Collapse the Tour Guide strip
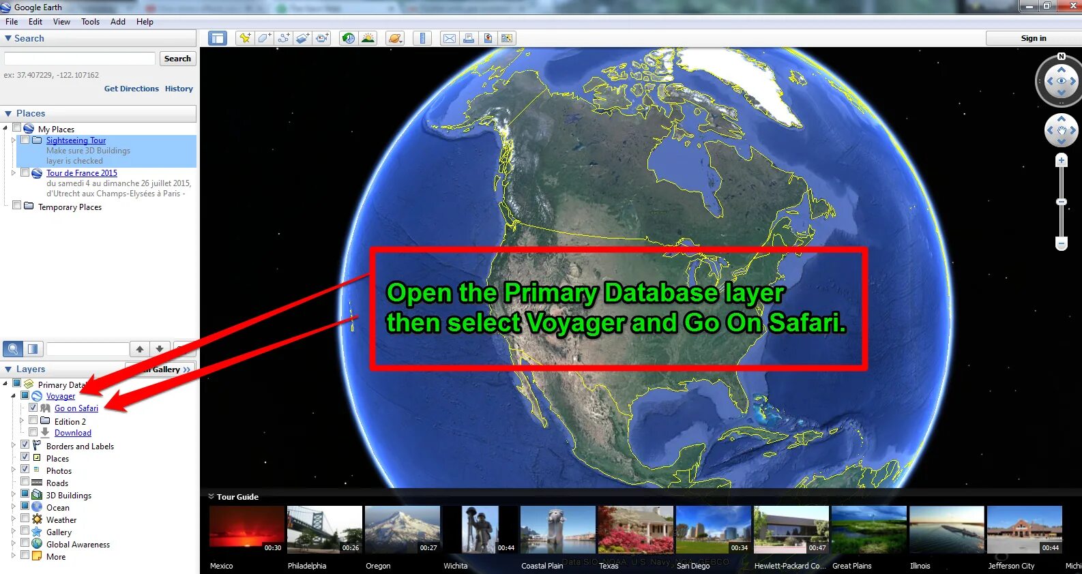 (211, 496)
